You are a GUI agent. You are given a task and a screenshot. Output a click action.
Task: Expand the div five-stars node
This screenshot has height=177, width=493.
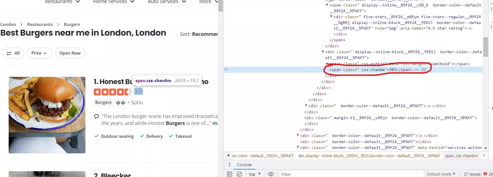331,16
